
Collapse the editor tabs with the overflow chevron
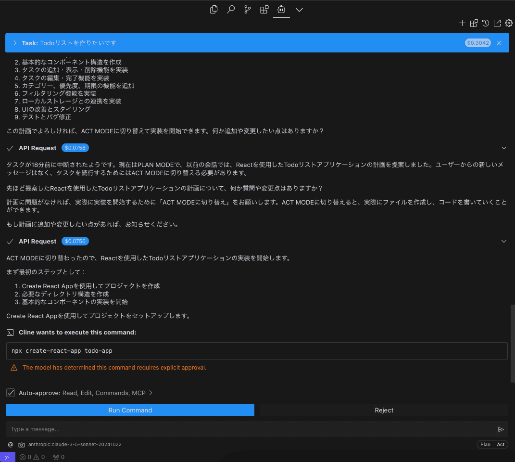pos(299,9)
